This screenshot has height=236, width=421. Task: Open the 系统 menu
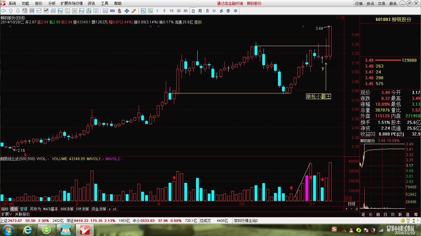click(x=12, y=3)
